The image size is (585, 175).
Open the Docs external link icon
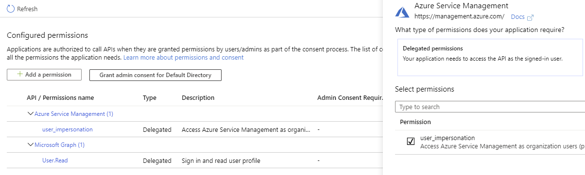point(530,17)
